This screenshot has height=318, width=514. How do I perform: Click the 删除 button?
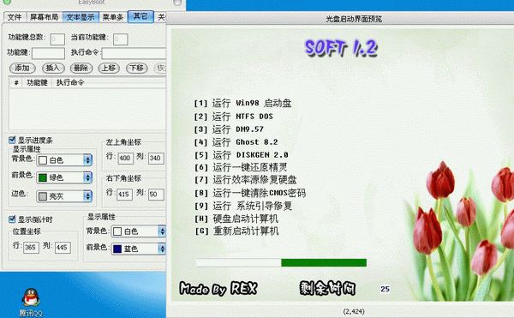point(81,69)
